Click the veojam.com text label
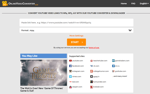Image resolution: width=150 pixels, height=94 pixels. coord(77,87)
